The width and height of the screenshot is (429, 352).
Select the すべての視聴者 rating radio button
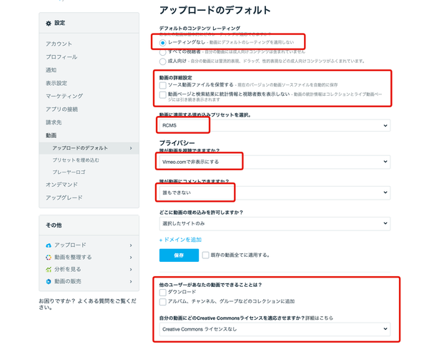click(163, 52)
